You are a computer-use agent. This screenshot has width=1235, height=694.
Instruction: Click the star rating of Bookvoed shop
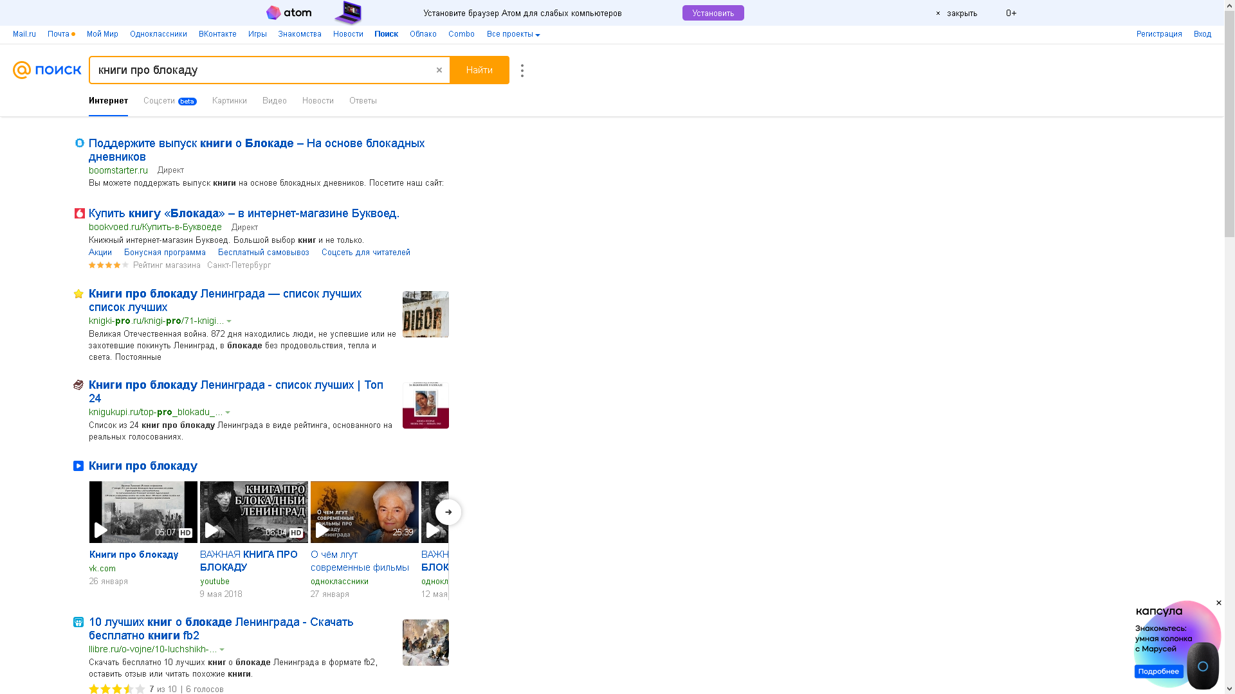tap(109, 265)
